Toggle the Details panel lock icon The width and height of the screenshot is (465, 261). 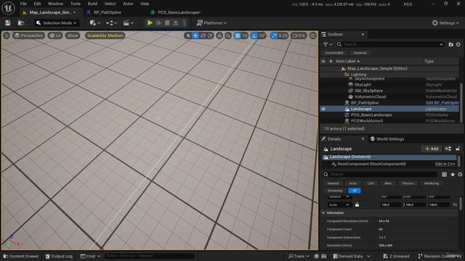458,149
